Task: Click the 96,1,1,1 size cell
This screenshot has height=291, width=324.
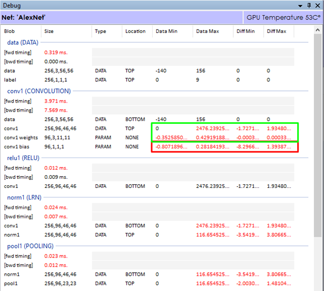Action: pyautogui.click(x=54, y=147)
